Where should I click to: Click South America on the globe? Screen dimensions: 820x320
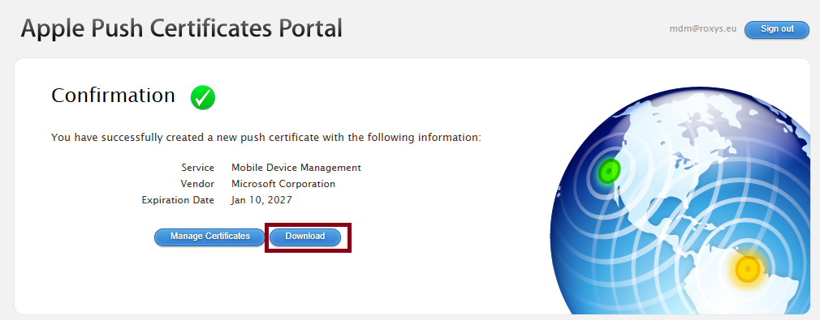pyautogui.click(x=753, y=277)
